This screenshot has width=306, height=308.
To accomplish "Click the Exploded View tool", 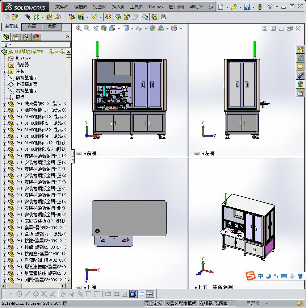I will pos(127,17).
